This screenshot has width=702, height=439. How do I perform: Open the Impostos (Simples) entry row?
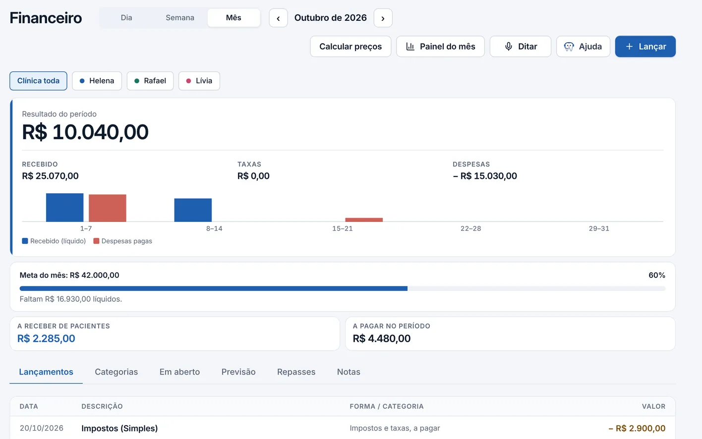(343, 428)
